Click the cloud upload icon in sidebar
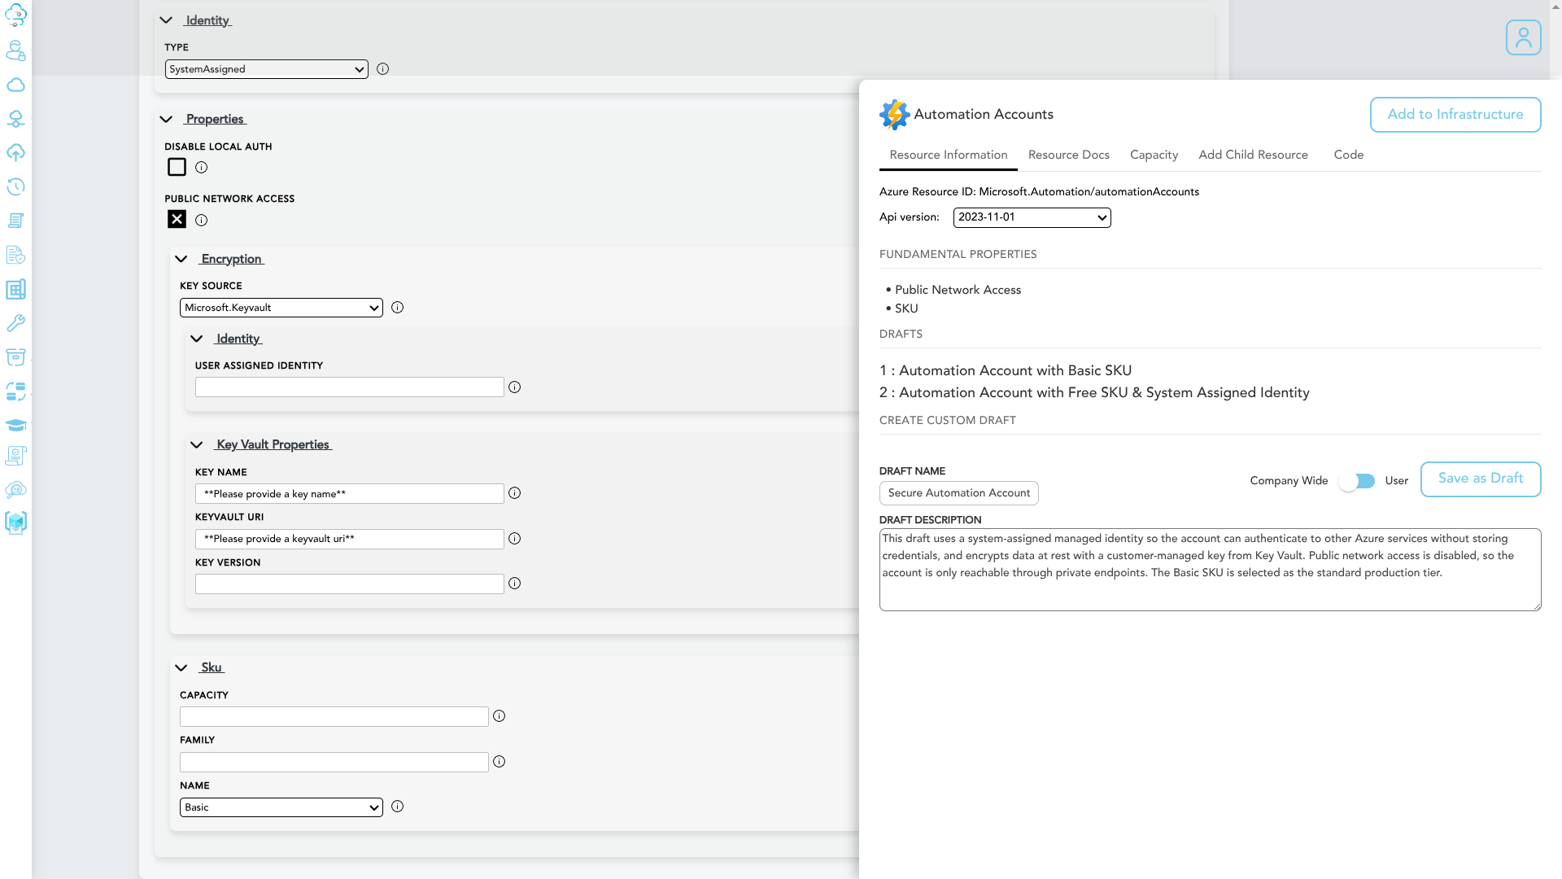Image resolution: width=1562 pixels, height=879 pixels. point(15,153)
